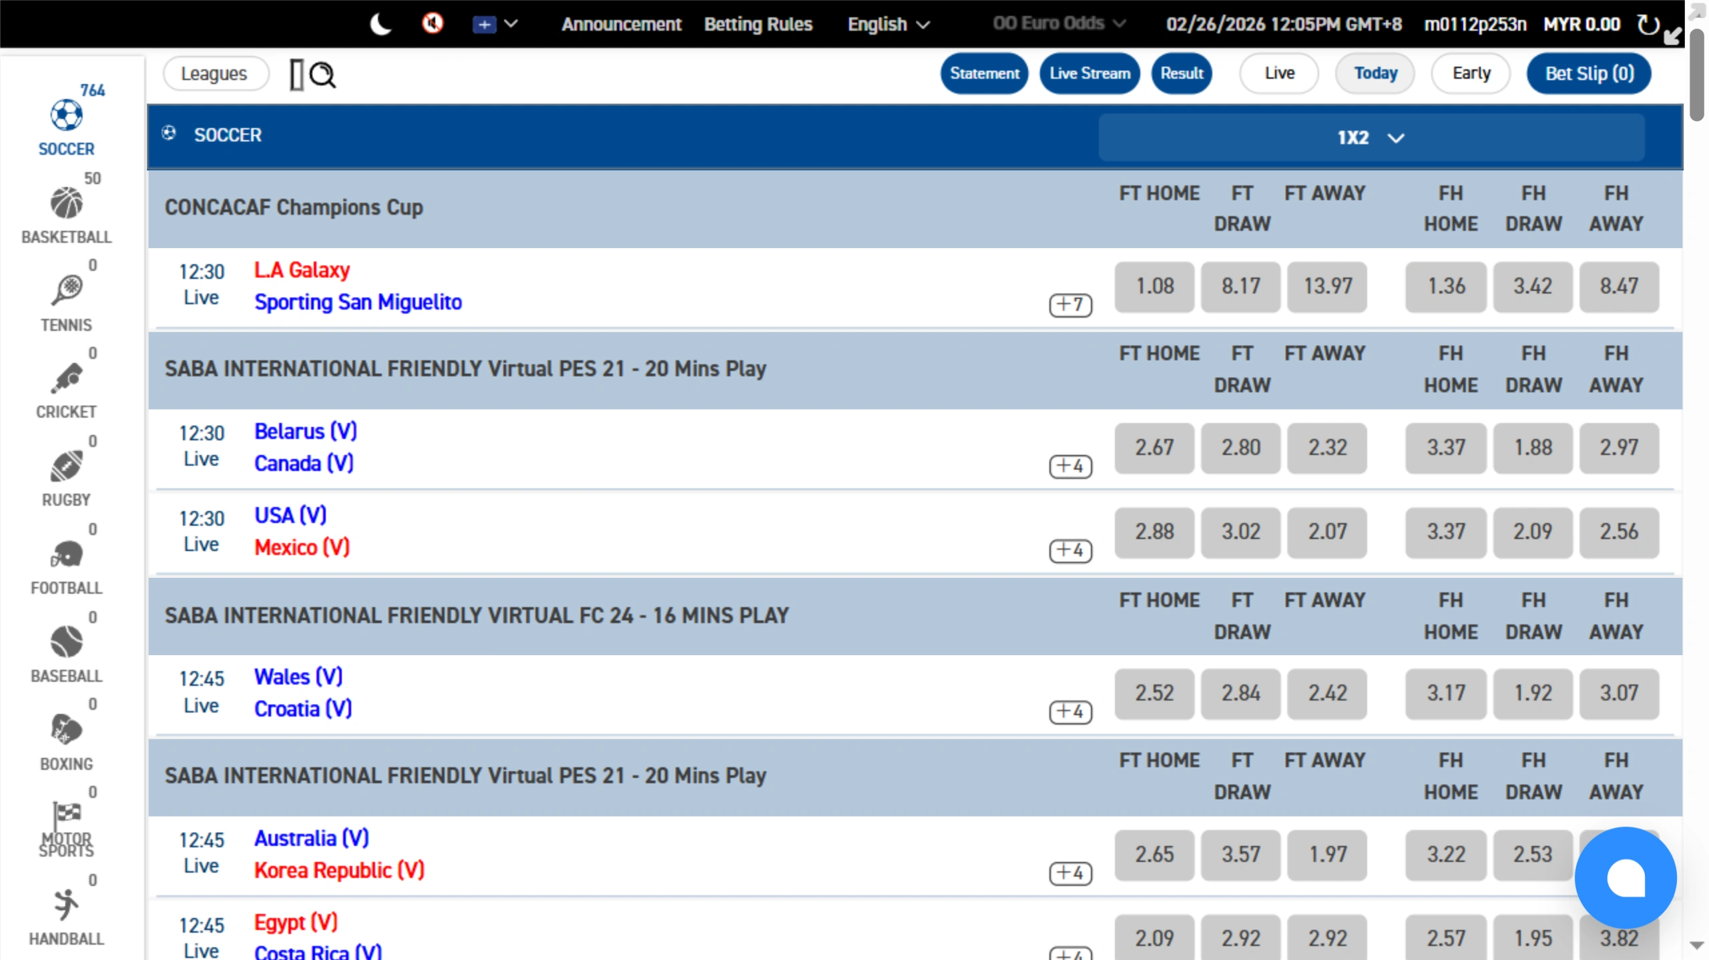
Task: Expand +7 more markets for L.A Galaxy
Action: click(x=1070, y=305)
